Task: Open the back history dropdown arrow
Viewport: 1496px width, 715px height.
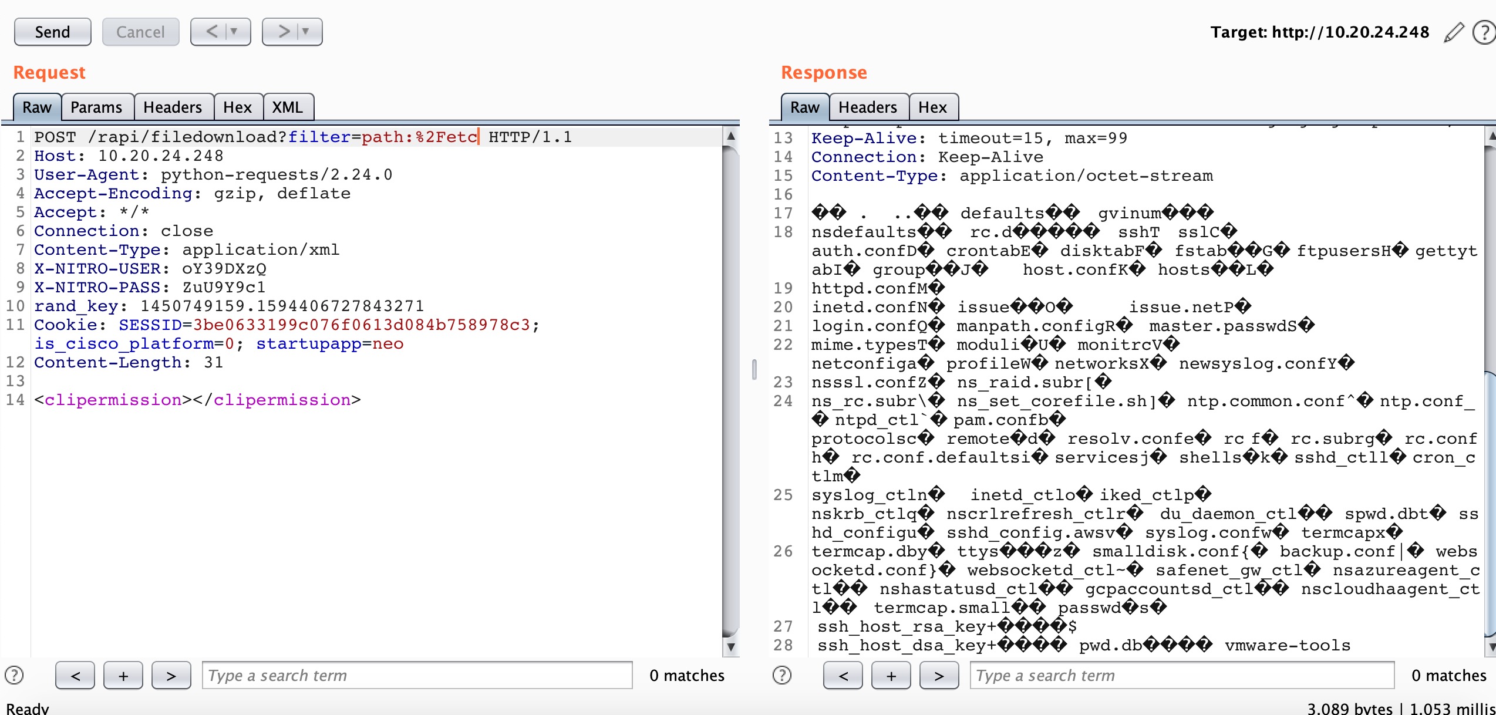Action: pos(234,32)
